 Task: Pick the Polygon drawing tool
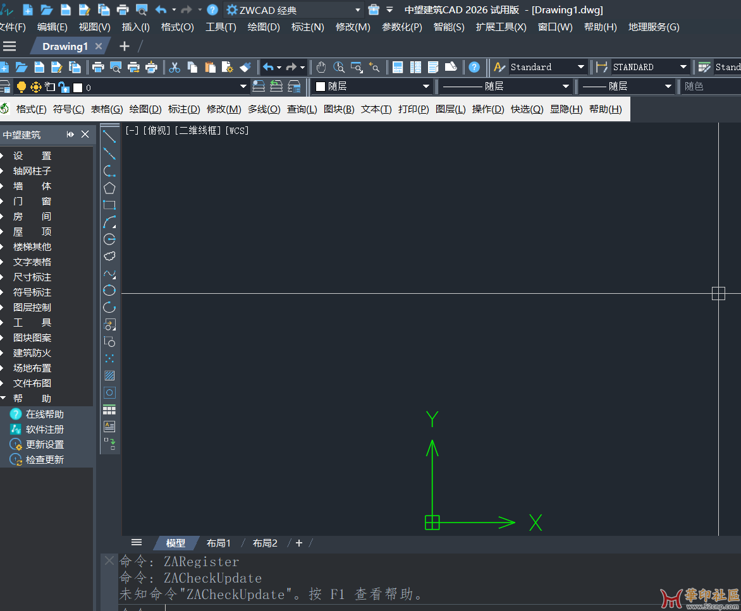[x=109, y=188]
